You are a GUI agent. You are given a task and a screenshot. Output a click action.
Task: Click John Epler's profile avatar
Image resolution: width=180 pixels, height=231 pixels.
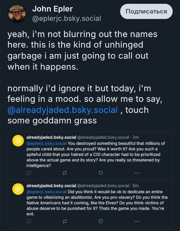[17, 14]
